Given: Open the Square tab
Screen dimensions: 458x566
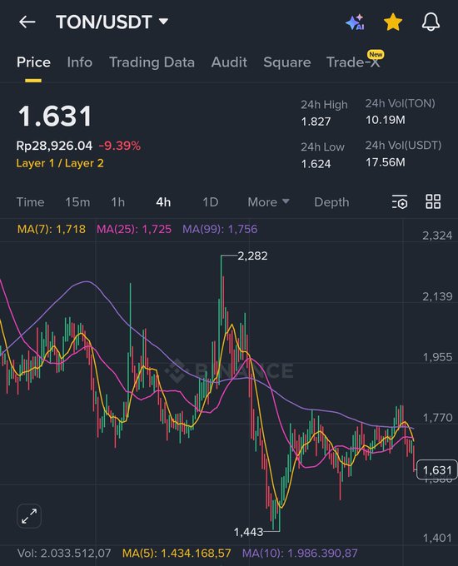Looking at the screenshot, I should click(287, 62).
